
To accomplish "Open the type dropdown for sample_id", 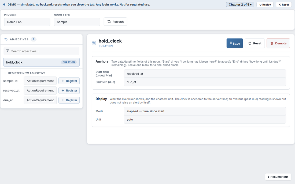I will 40,81.
